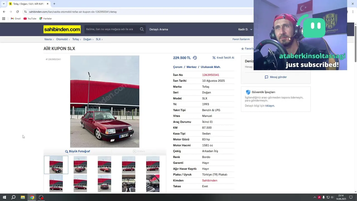Click the site info icon in address bar
Image resolution: width=357 pixels, height=201 pixels.
[25, 12]
